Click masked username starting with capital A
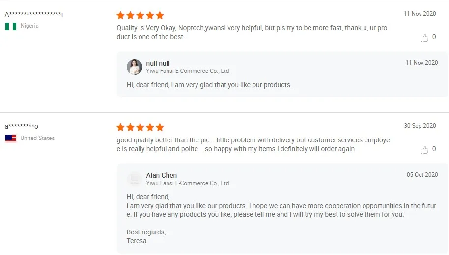The width and height of the screenshot is (449, 255). tap(34, 14)
